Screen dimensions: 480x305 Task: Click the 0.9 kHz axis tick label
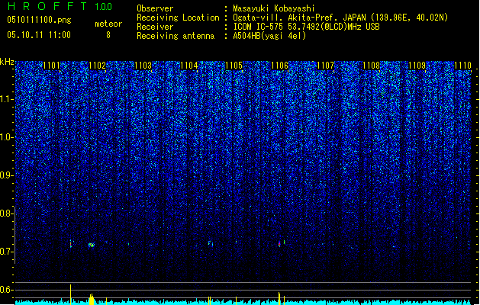pyautogui.click(x=6, y=175)
